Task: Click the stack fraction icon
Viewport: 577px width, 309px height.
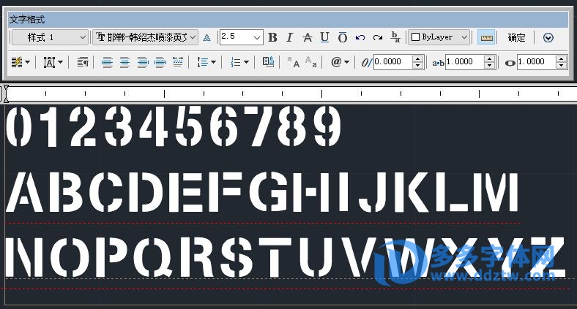Action: [395, 37]
